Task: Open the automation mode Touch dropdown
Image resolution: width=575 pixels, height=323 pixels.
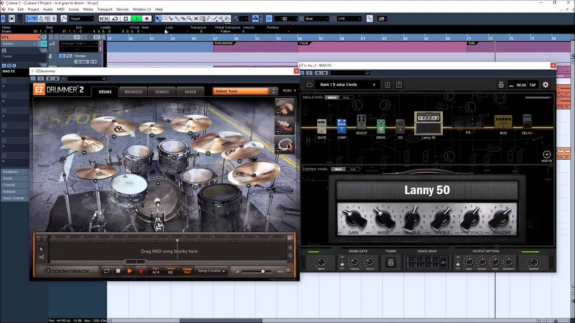Action: 82,19
